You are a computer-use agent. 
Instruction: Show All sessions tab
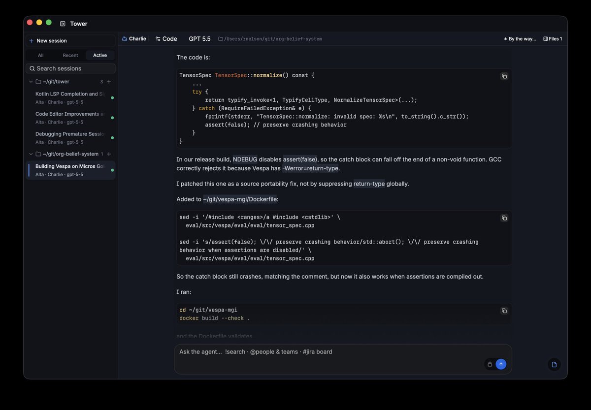pyautogui.click(x=40, y=55)
